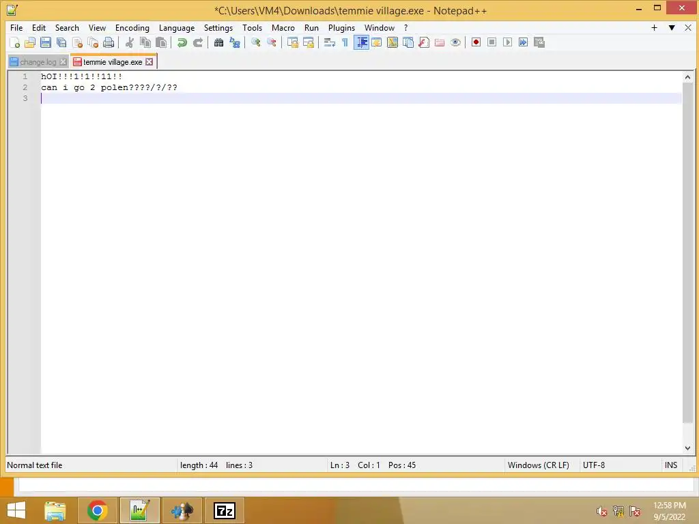Open Replace dialog toolbar icon
This screenshot has width=699, height=524.
[x=235, y=42]
